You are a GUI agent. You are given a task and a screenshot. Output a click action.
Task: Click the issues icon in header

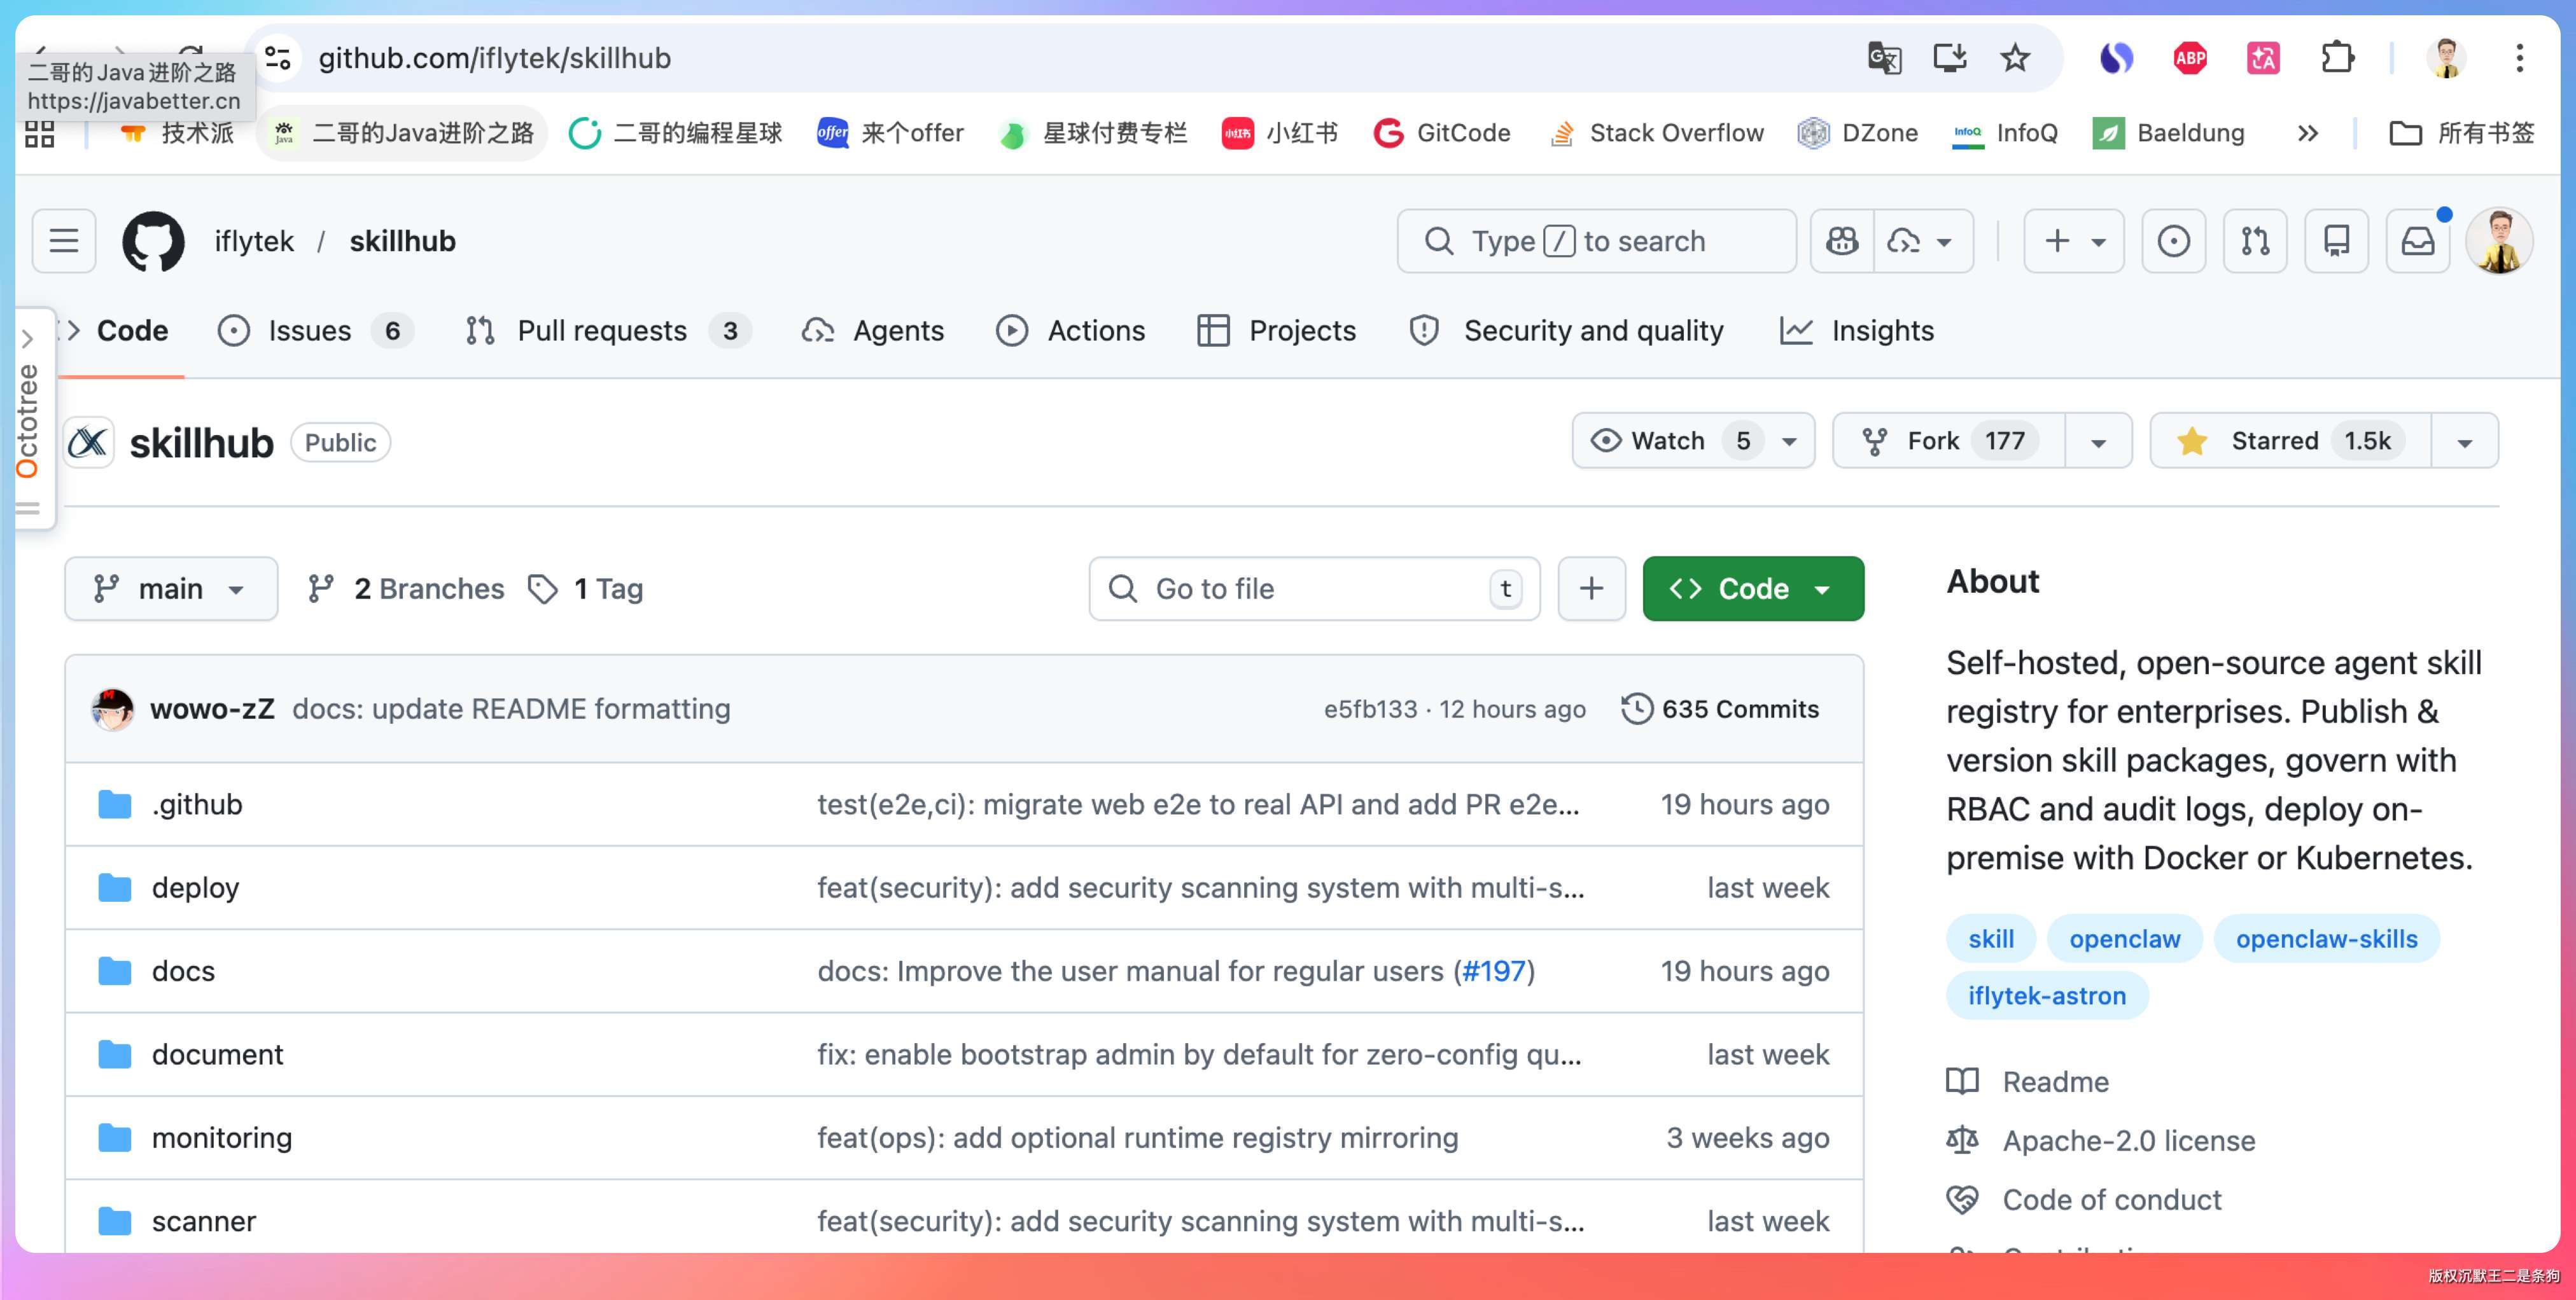(x=2173, y=241)
